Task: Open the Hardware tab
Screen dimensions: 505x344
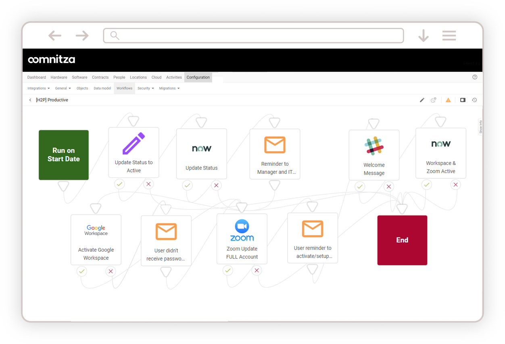Action: coord(59,77)
